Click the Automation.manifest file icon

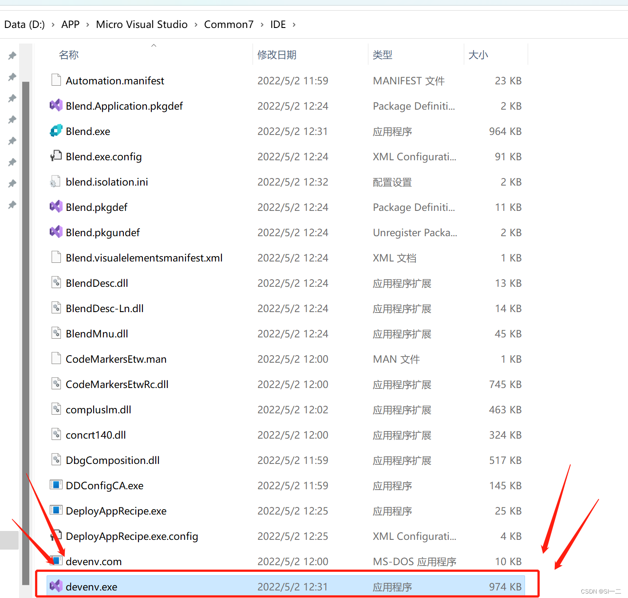(56, 80)
